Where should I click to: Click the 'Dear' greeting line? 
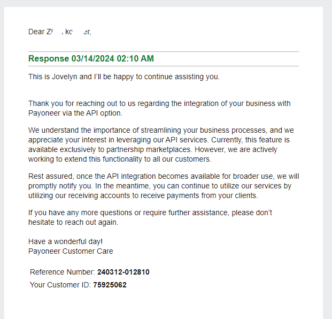click(x=60, y=32)
